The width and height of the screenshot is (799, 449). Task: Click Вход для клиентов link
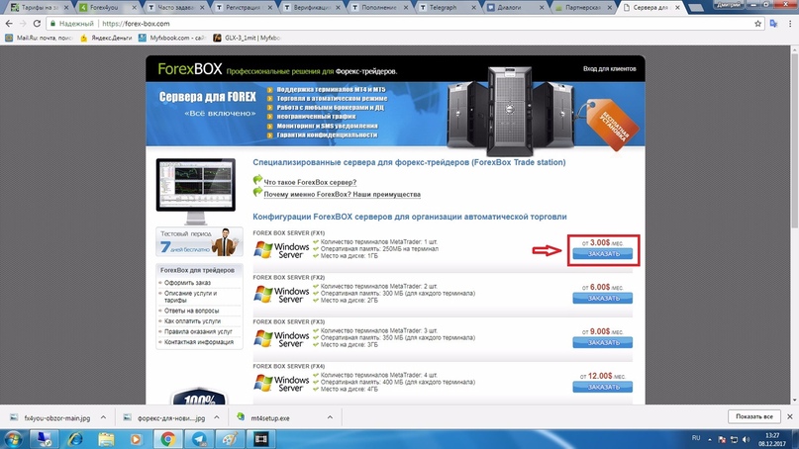(x=610, y=68)
